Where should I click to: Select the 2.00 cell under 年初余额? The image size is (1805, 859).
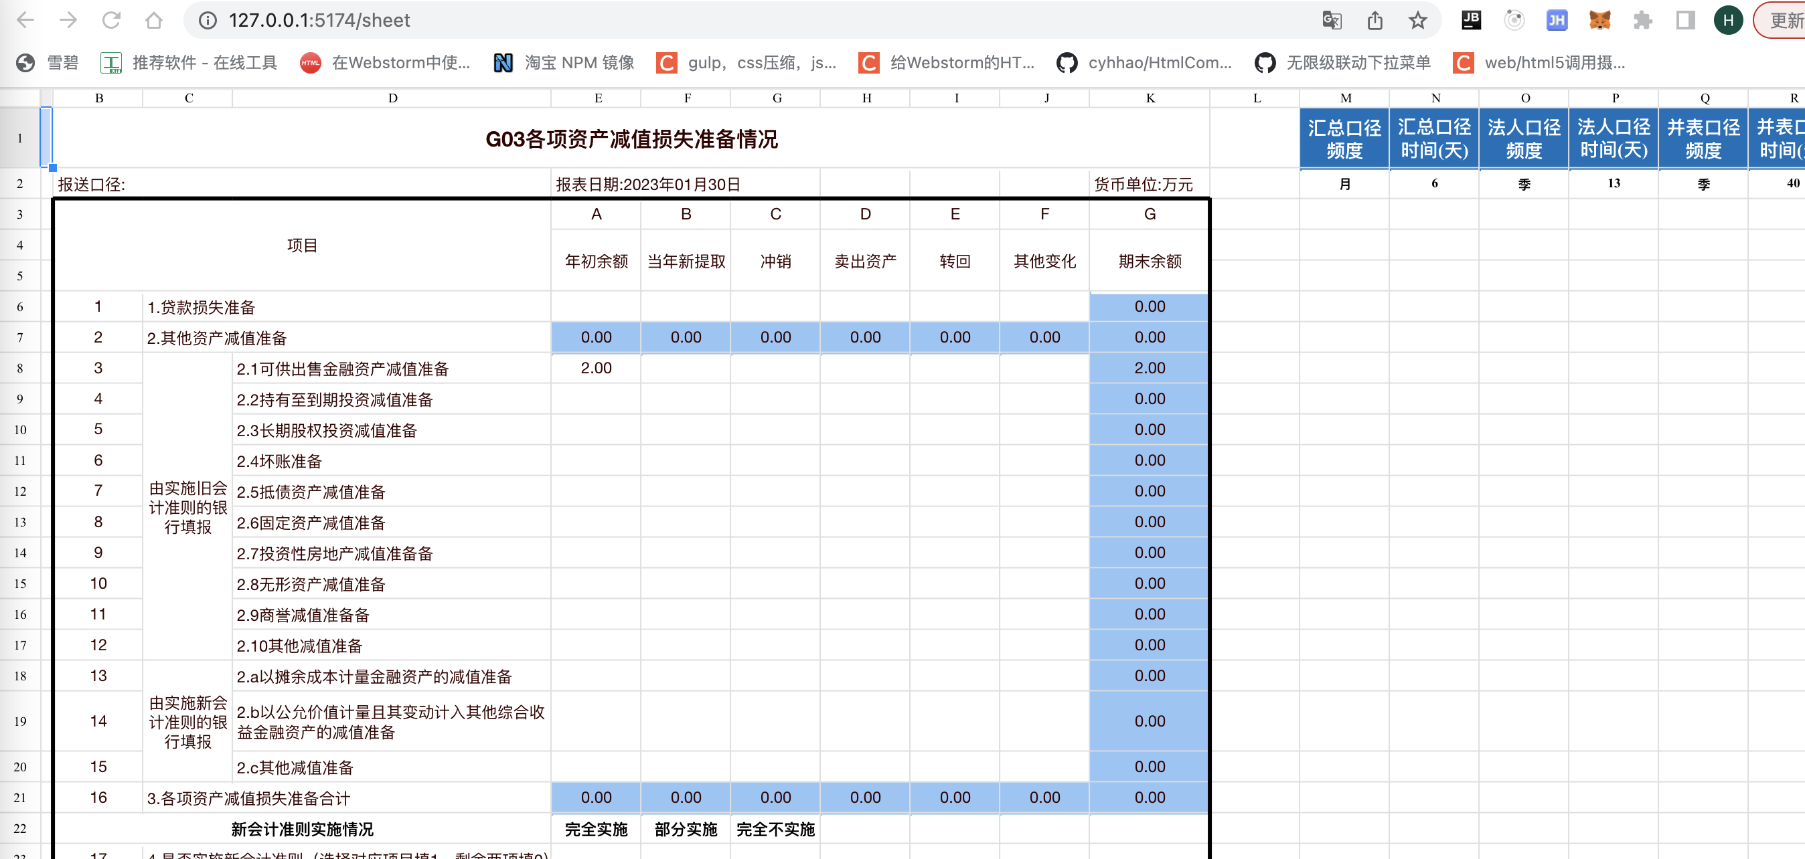tap(597, 368)
